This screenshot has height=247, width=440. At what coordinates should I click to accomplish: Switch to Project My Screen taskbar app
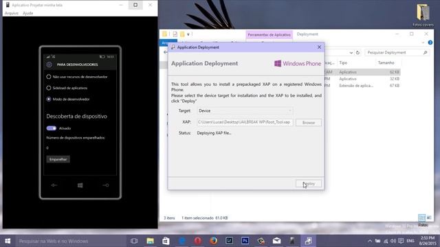tap(292, 241)
